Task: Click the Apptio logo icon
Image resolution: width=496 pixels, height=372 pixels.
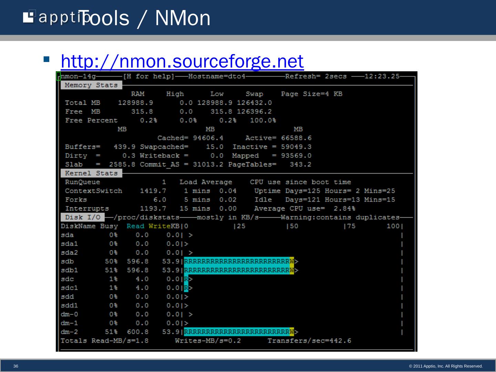Action: coord(29,17)
